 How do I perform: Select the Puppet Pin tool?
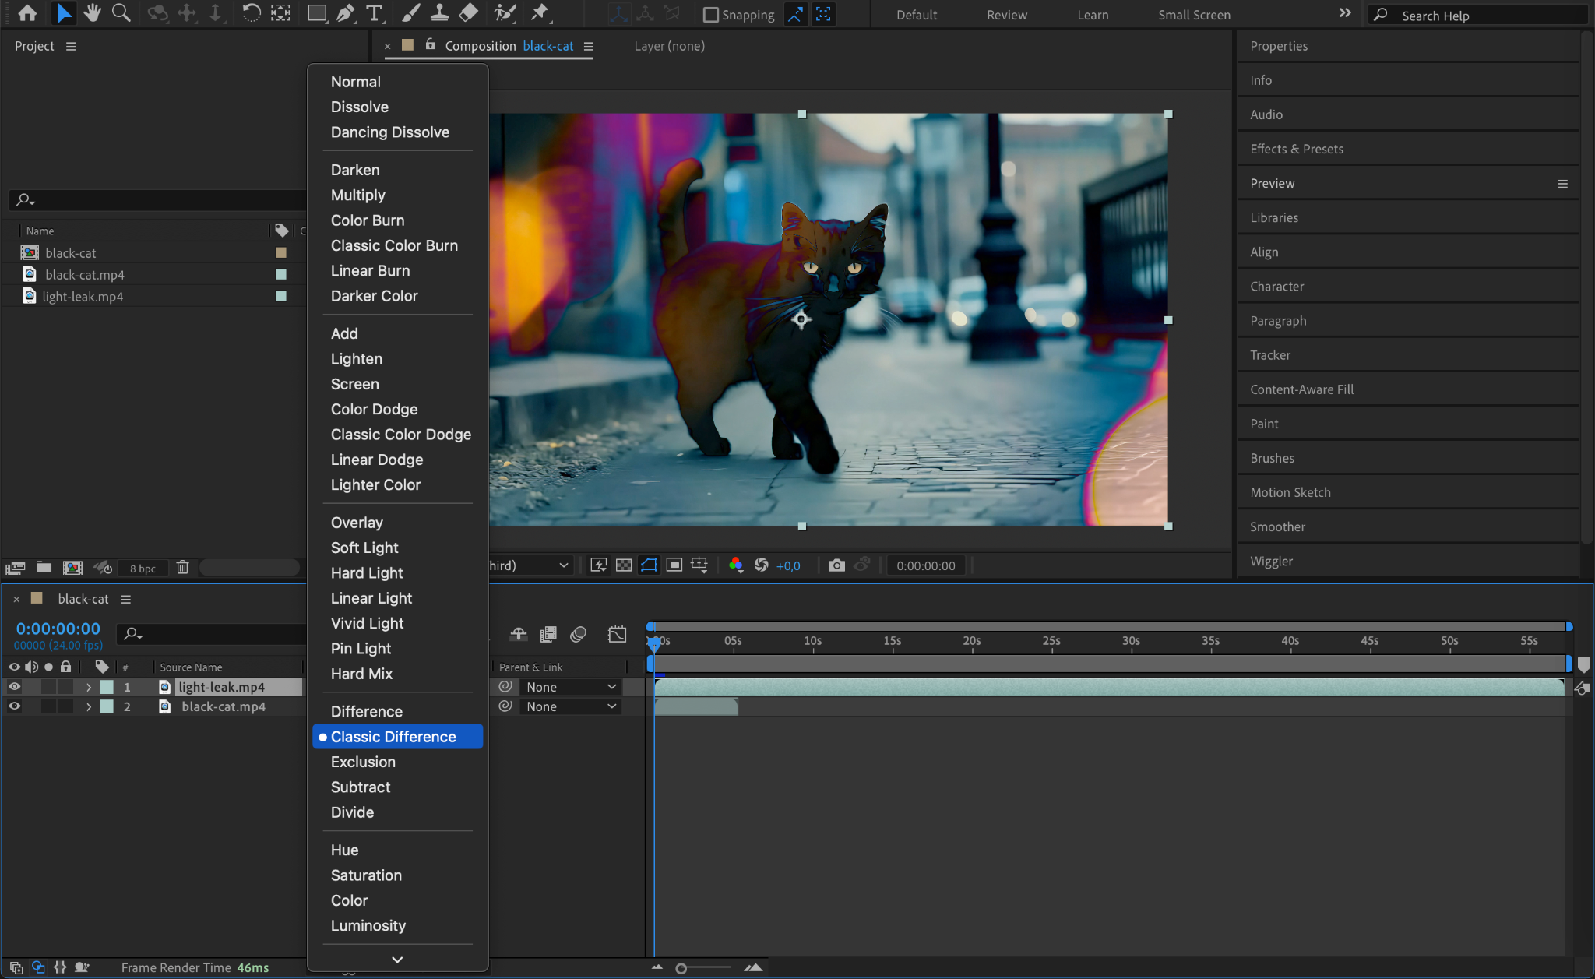point(539,13)
